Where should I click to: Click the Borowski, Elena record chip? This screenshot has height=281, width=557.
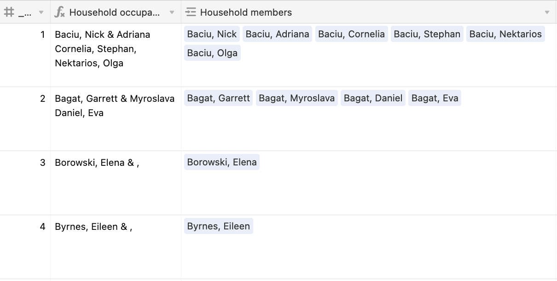222,162
